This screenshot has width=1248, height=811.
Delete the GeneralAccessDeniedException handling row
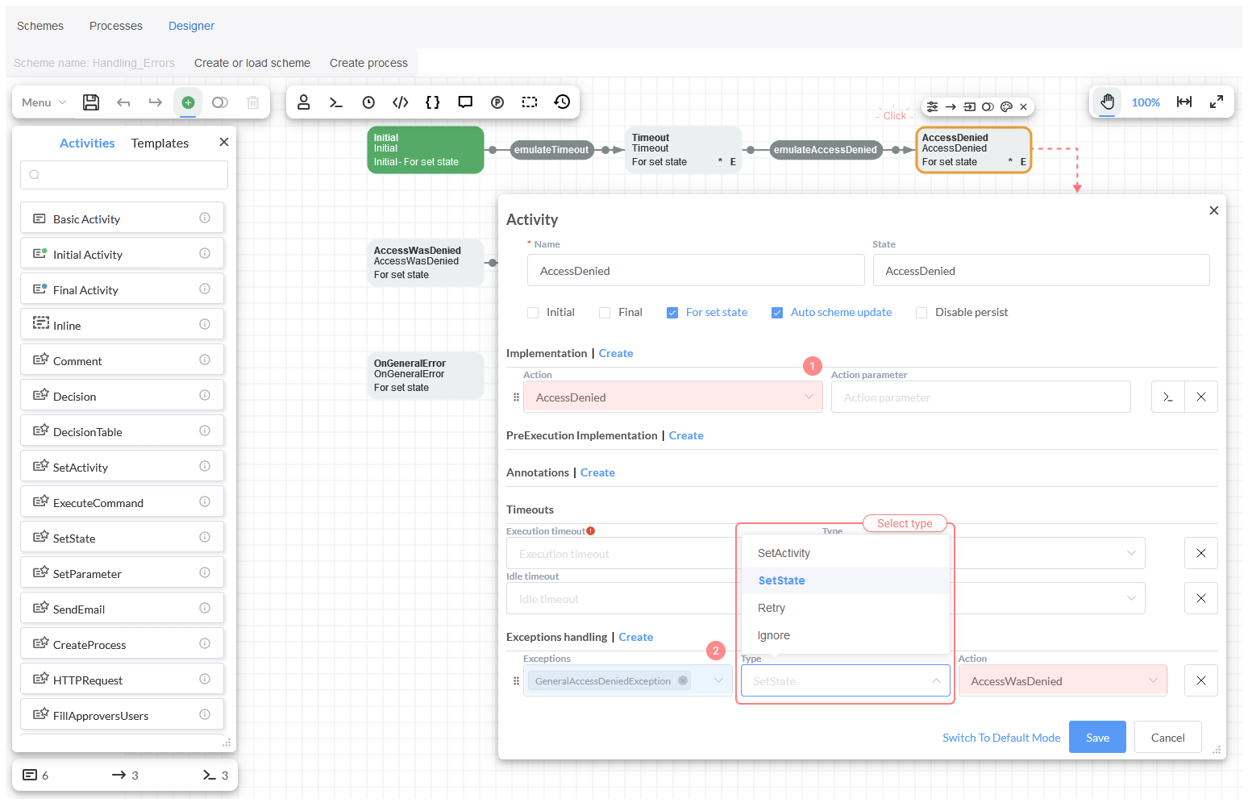pos(1201,680)
